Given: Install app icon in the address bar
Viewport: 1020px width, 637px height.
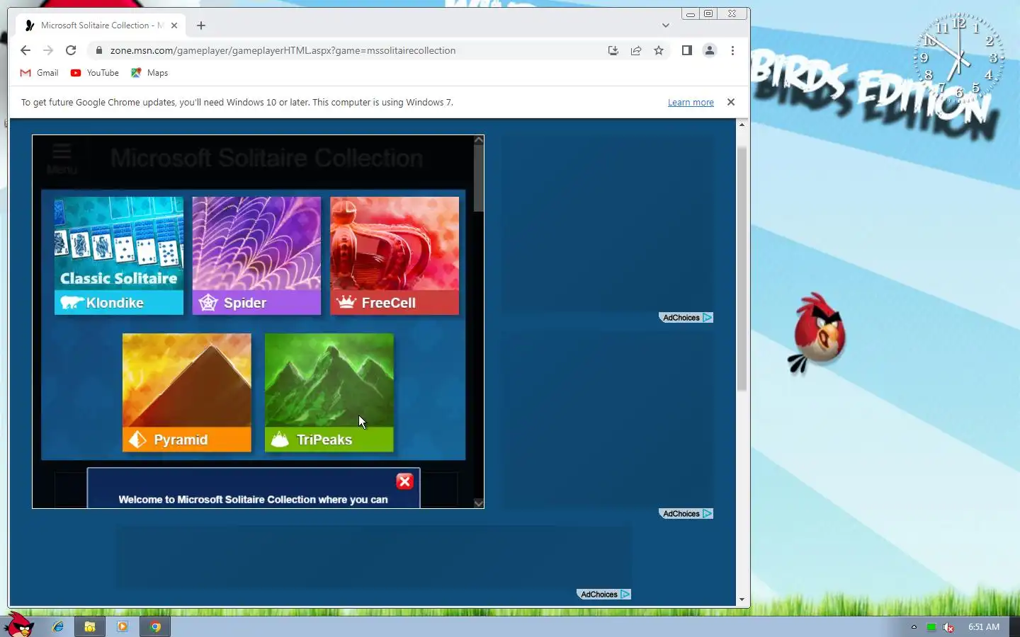Looking at the screenshot, I should (613, 50).
